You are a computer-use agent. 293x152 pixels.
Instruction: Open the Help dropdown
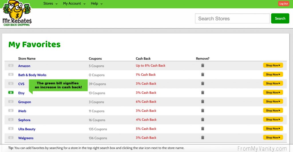pos(97,3)
